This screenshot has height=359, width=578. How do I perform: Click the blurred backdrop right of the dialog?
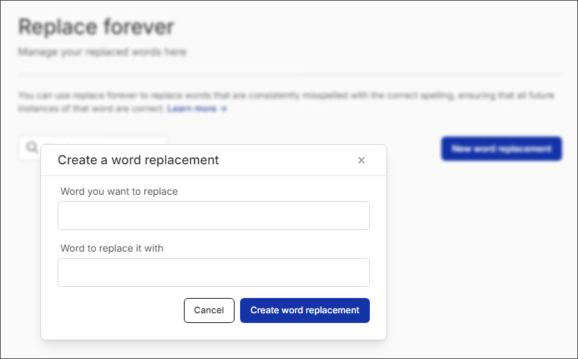click(x=479, y=250)
